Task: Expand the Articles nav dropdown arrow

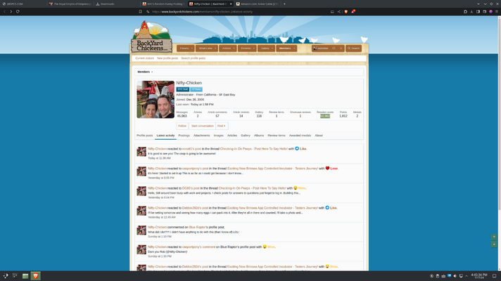Action: (234, 48)
